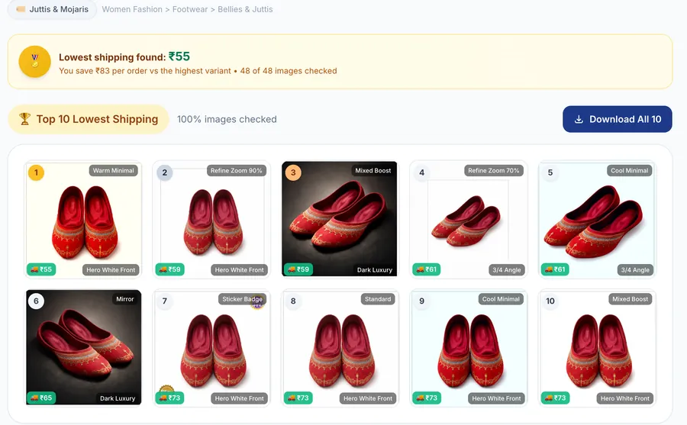Open the Bellies & Juttis breadcrumb link

pyautogui.click(x=245, y=9)
